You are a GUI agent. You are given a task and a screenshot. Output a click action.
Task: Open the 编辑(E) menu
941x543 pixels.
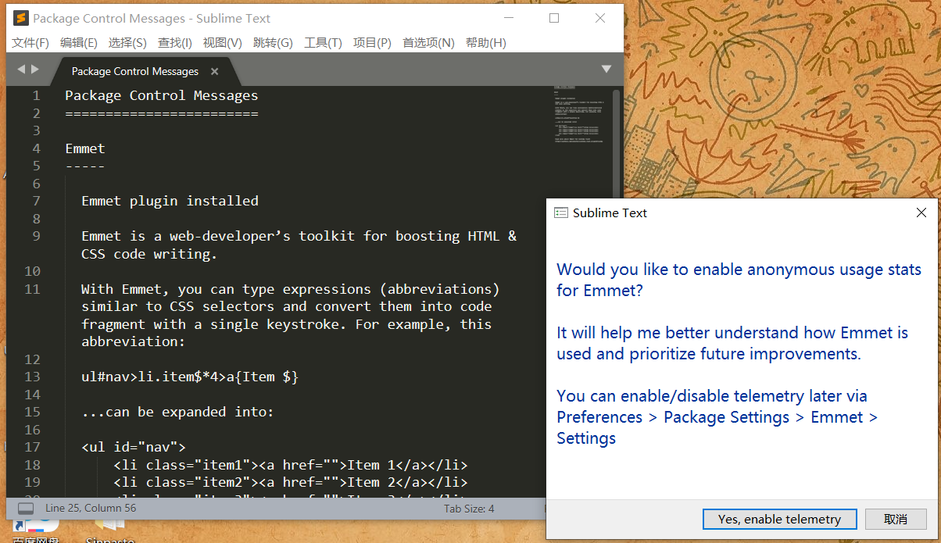click(x=79, y=43)
